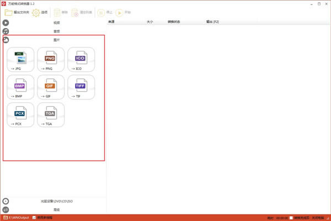The image size is (331, 221).
Task: Toggle the use multi-threading (使用多线程) checkbox
Action: pos(34,217)
